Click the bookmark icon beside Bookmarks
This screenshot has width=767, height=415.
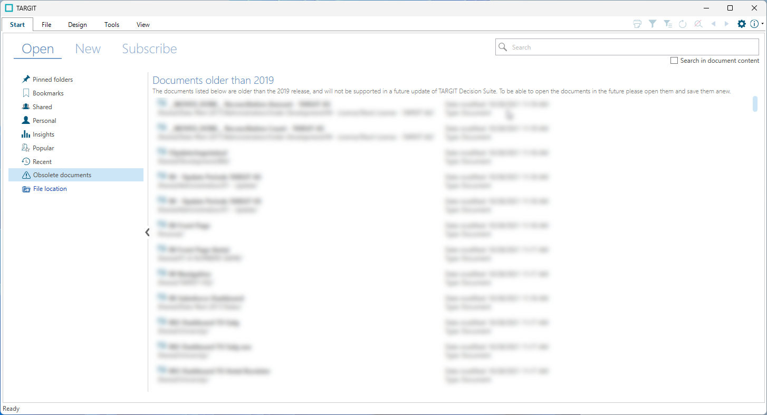click(x=26, y=93)
